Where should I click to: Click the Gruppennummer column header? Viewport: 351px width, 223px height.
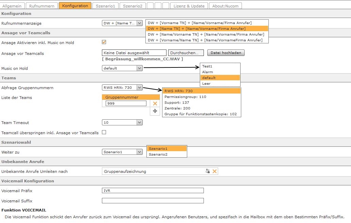pyautogui.click(x=131, y=97)
